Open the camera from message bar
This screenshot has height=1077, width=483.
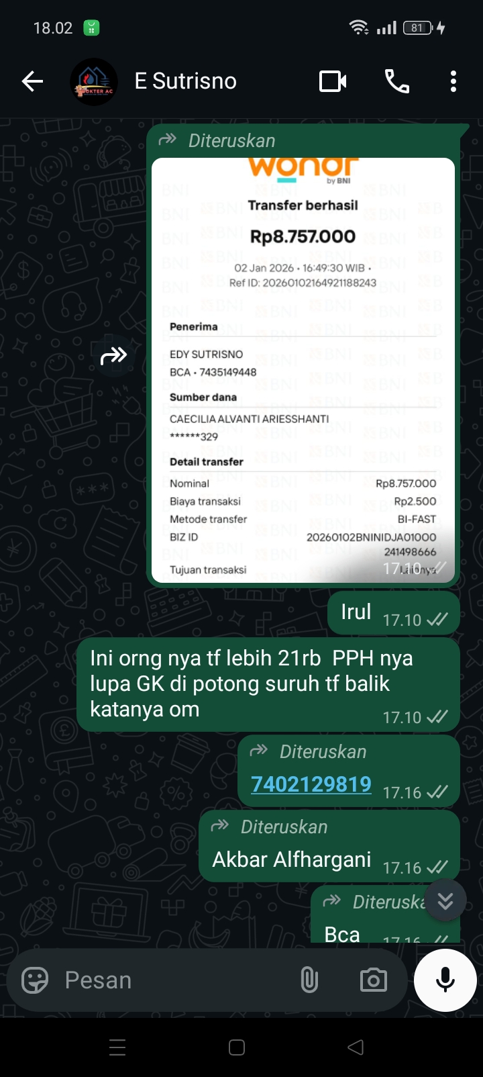tap(374, 980)
